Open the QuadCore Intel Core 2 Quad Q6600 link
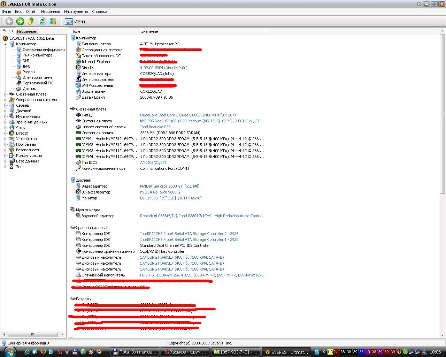This screenshot has width=446, height=357. tap(188, 115)
